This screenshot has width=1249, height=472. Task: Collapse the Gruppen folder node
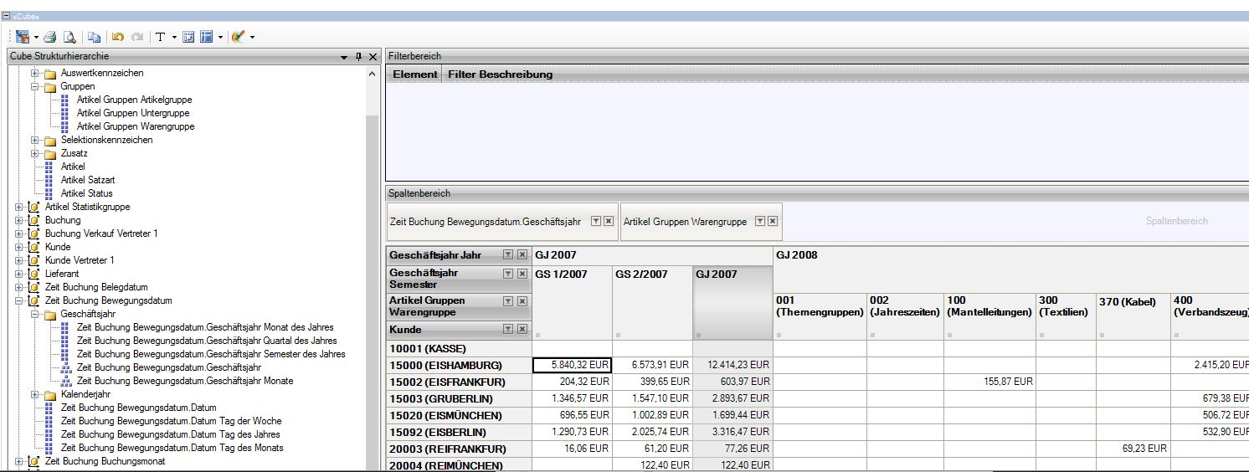tap(35, 86)
